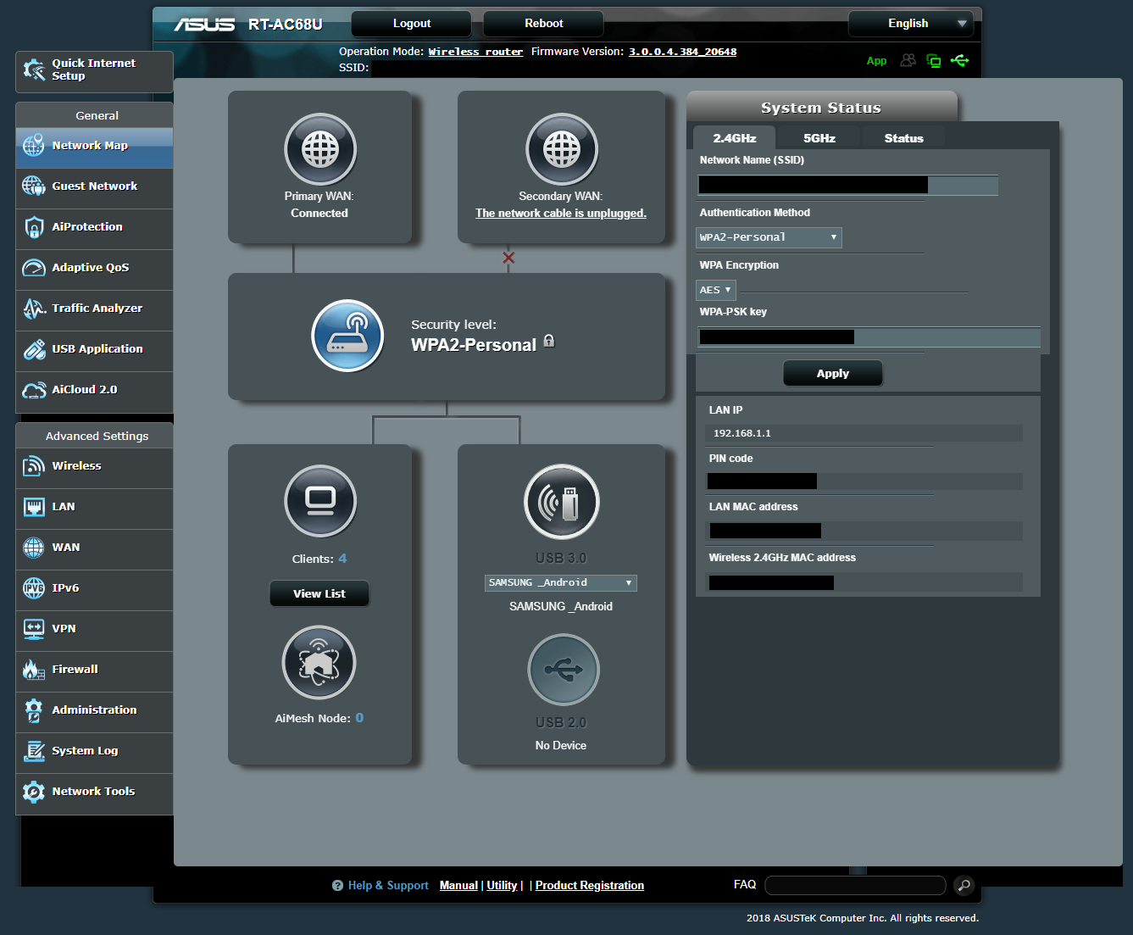Click the Reboot button

click(544, 24)
